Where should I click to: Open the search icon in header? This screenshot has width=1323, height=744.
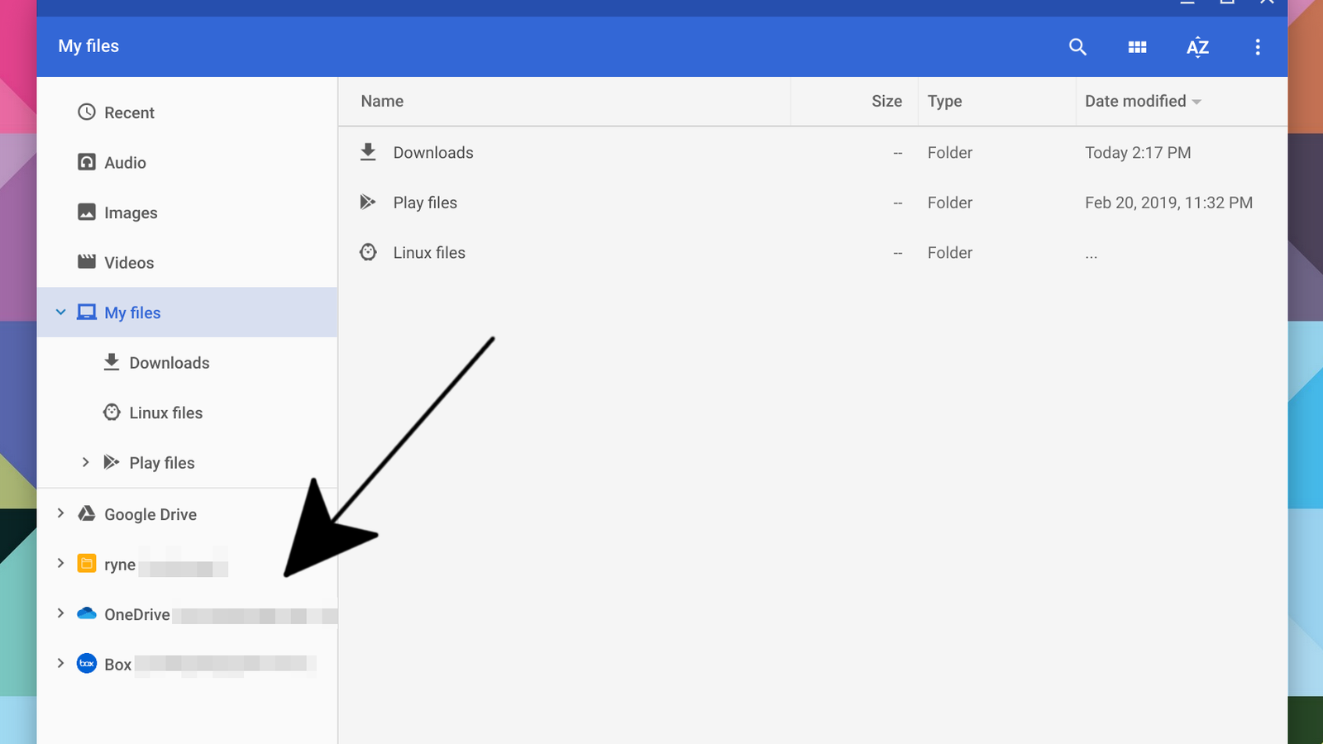tap(1077, 47)
